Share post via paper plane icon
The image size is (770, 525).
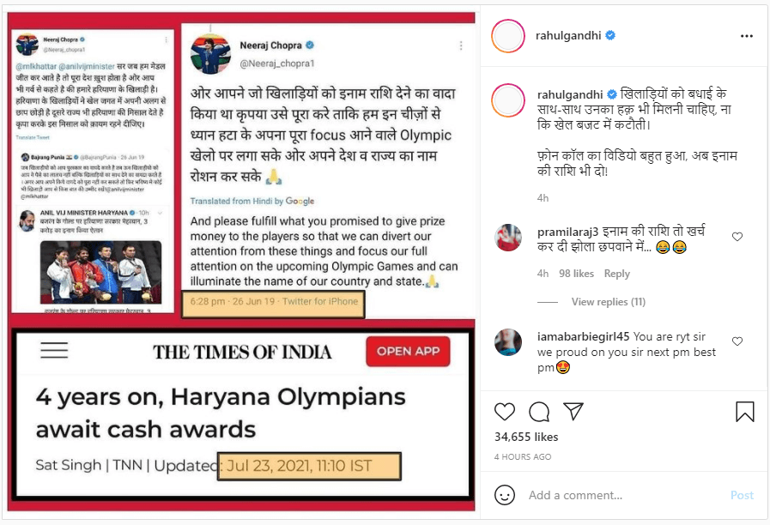(573, 411)
